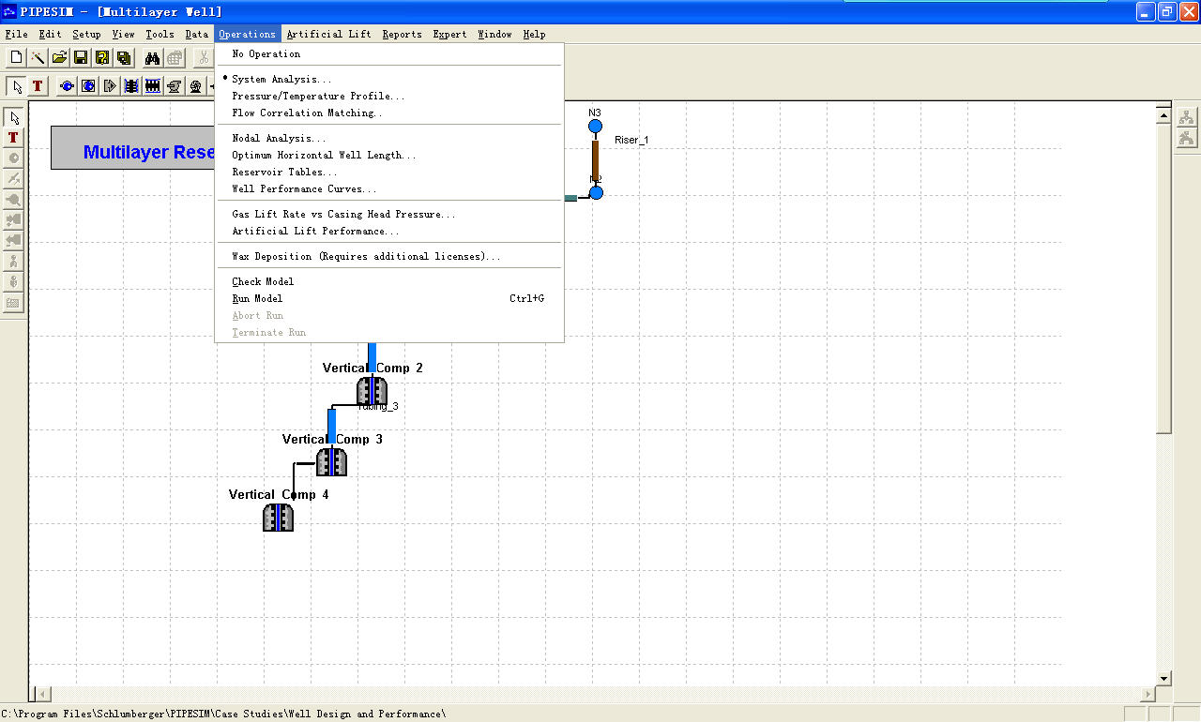Screen dimensions: 1201x722
Task: Click Run Model in menu
Action: pyautogui.click(x=389, y=299)
